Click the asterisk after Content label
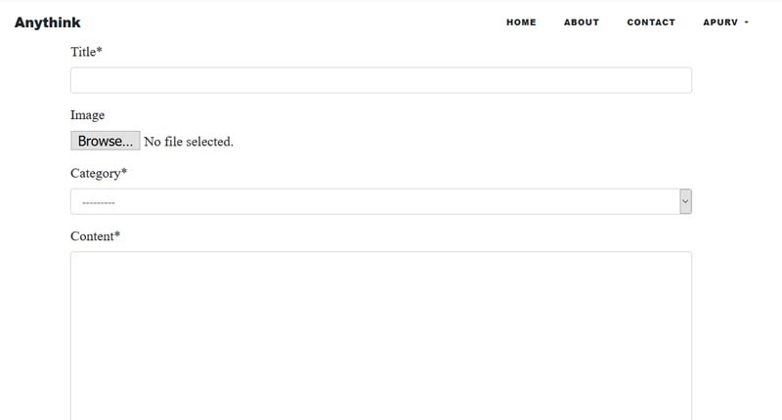 click(x=117, y=233)
